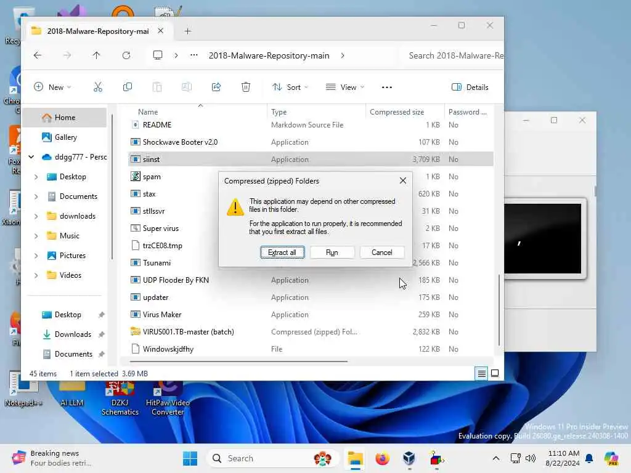Collapse the ddgg777 OneDrive node

click(31, 157)
